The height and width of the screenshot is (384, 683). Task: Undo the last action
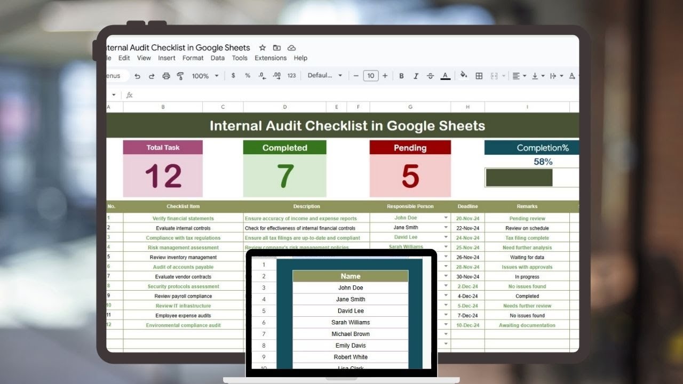[137, 76]
